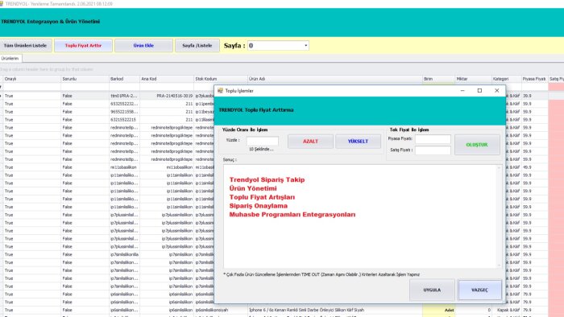564x317 pixels.
Task: Maximize the Toplu İşlemler dialog
Action: 479,91
